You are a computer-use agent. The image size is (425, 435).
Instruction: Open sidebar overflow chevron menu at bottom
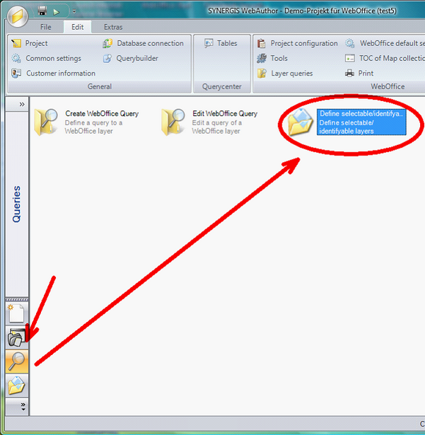[23, 407]
